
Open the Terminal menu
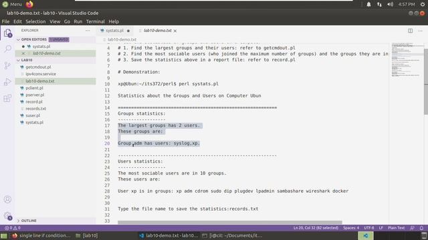point(95,21)
